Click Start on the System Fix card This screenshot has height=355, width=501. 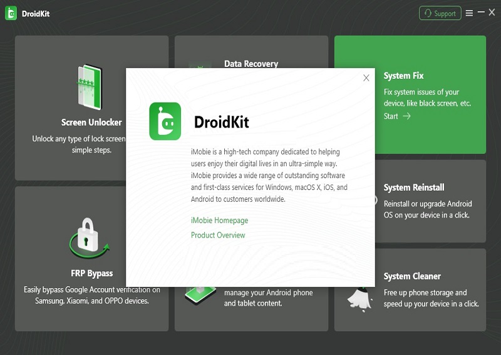(x=391, y=116)
